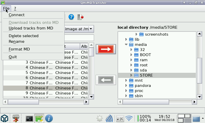Select Rename menu entry
This screenshot has height=123, width=205.
click(33, 42)
